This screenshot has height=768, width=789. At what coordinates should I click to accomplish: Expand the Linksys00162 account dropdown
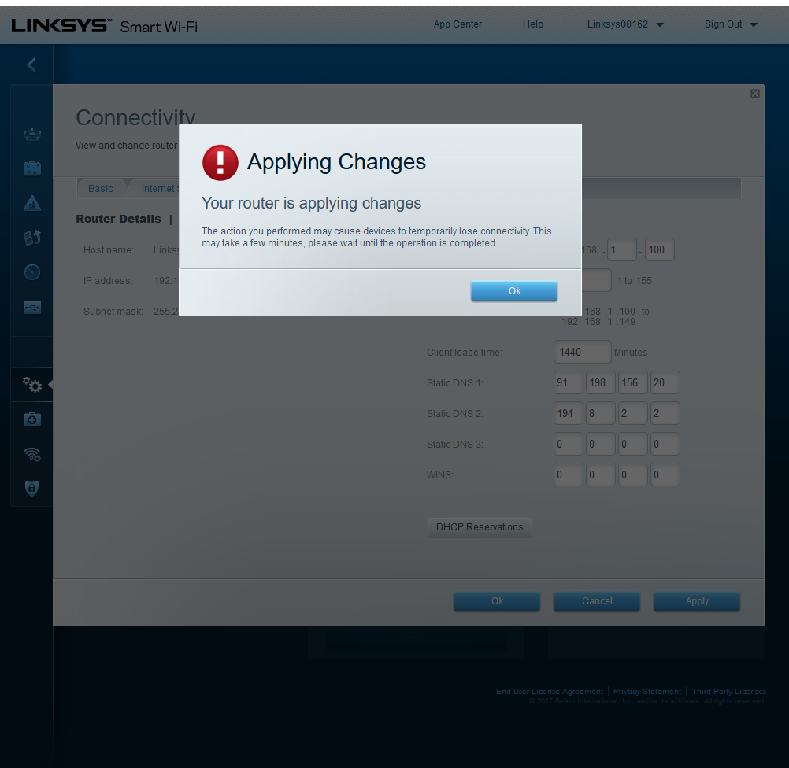pos(625,24)
